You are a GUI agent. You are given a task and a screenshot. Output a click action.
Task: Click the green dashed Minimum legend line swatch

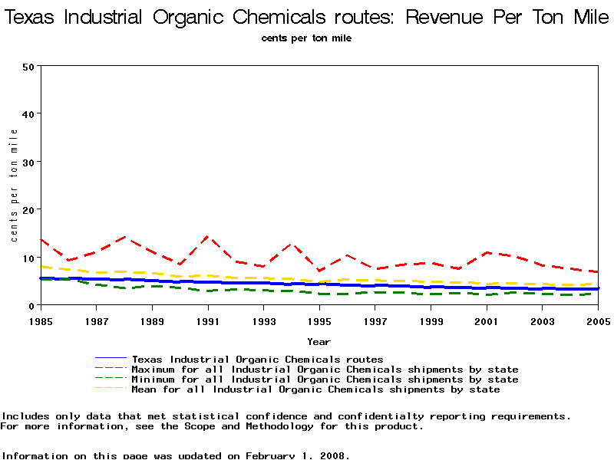[111, 379]
